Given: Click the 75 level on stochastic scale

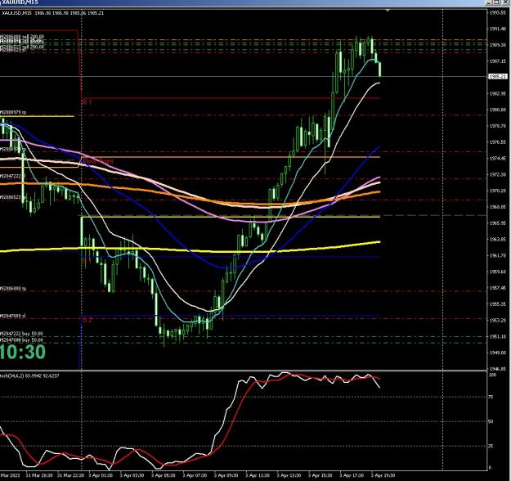Looking at the screenshot, I should 491,398.
